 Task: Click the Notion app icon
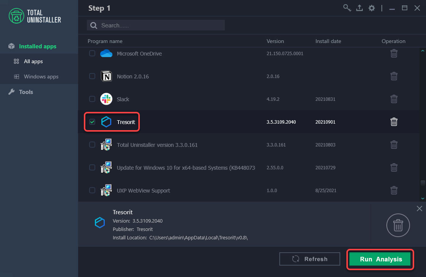click(106, 76)
